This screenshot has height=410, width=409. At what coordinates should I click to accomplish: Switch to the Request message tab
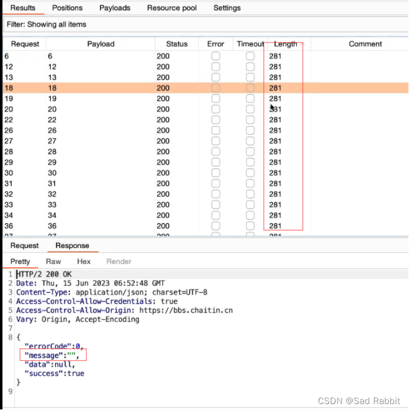[x=24, y=246]
